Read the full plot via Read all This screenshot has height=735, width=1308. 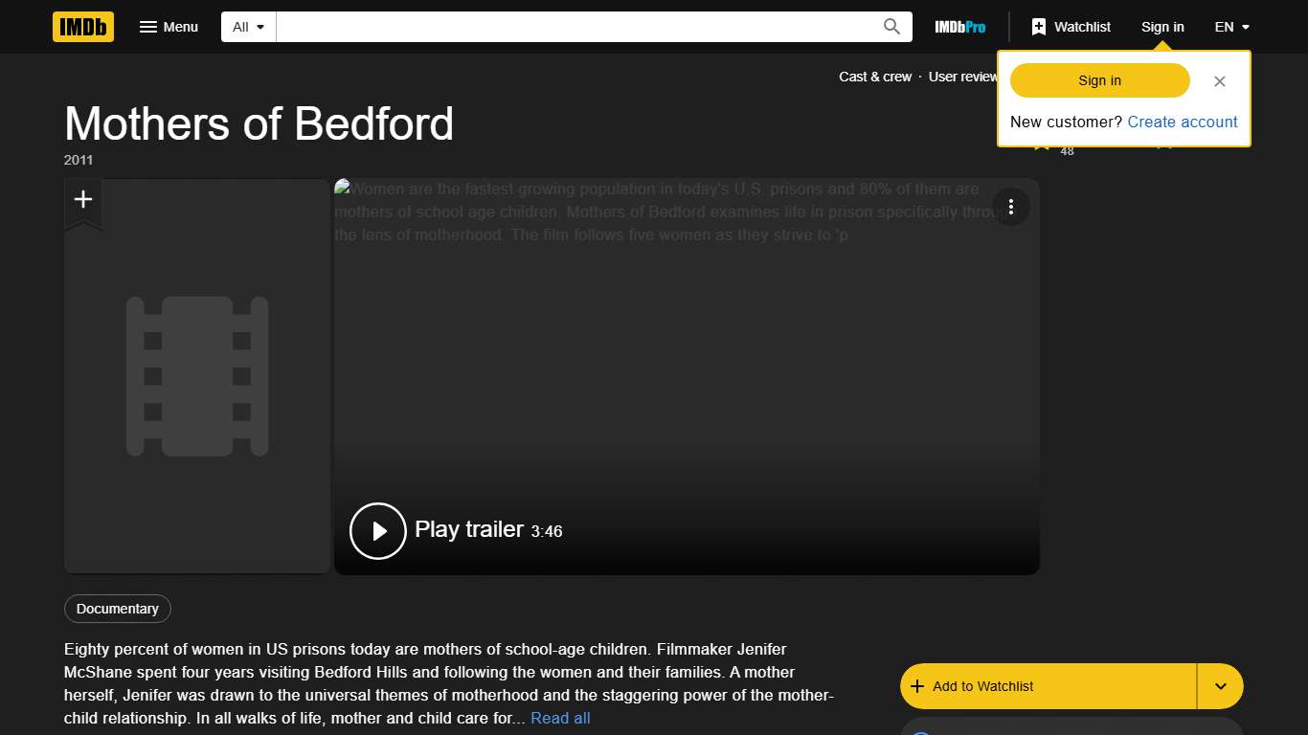[559, 718]
